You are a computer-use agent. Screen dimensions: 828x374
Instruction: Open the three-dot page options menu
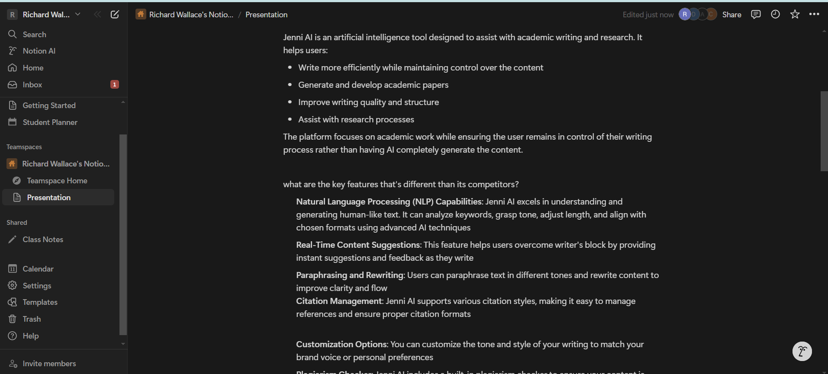814,14
